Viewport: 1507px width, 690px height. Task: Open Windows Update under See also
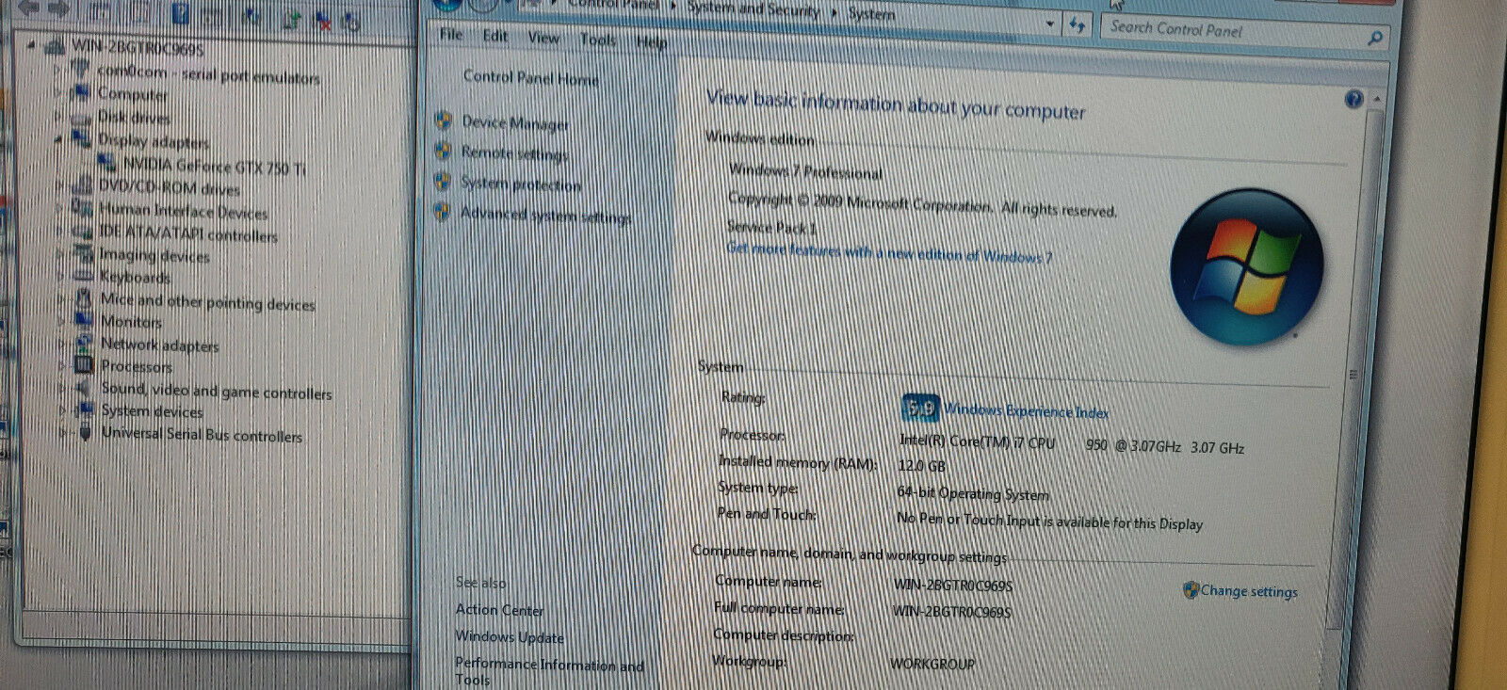(510, 637)
